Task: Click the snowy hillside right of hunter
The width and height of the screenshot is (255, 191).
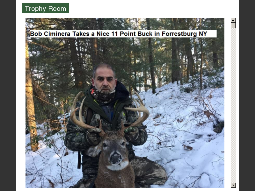Action: click(x=187, y=130)
